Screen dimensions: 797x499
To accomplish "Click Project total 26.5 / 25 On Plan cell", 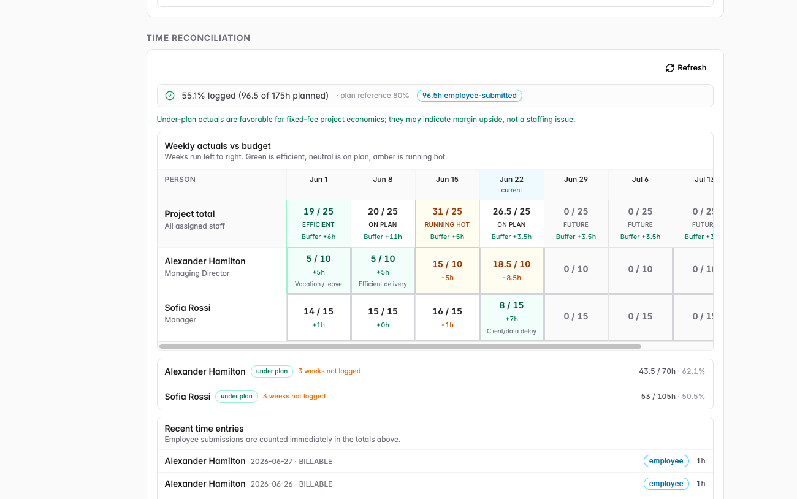I will [x=512, y=224].
